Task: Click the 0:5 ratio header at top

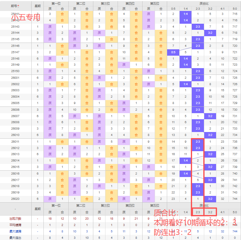Action: [173, 9]
